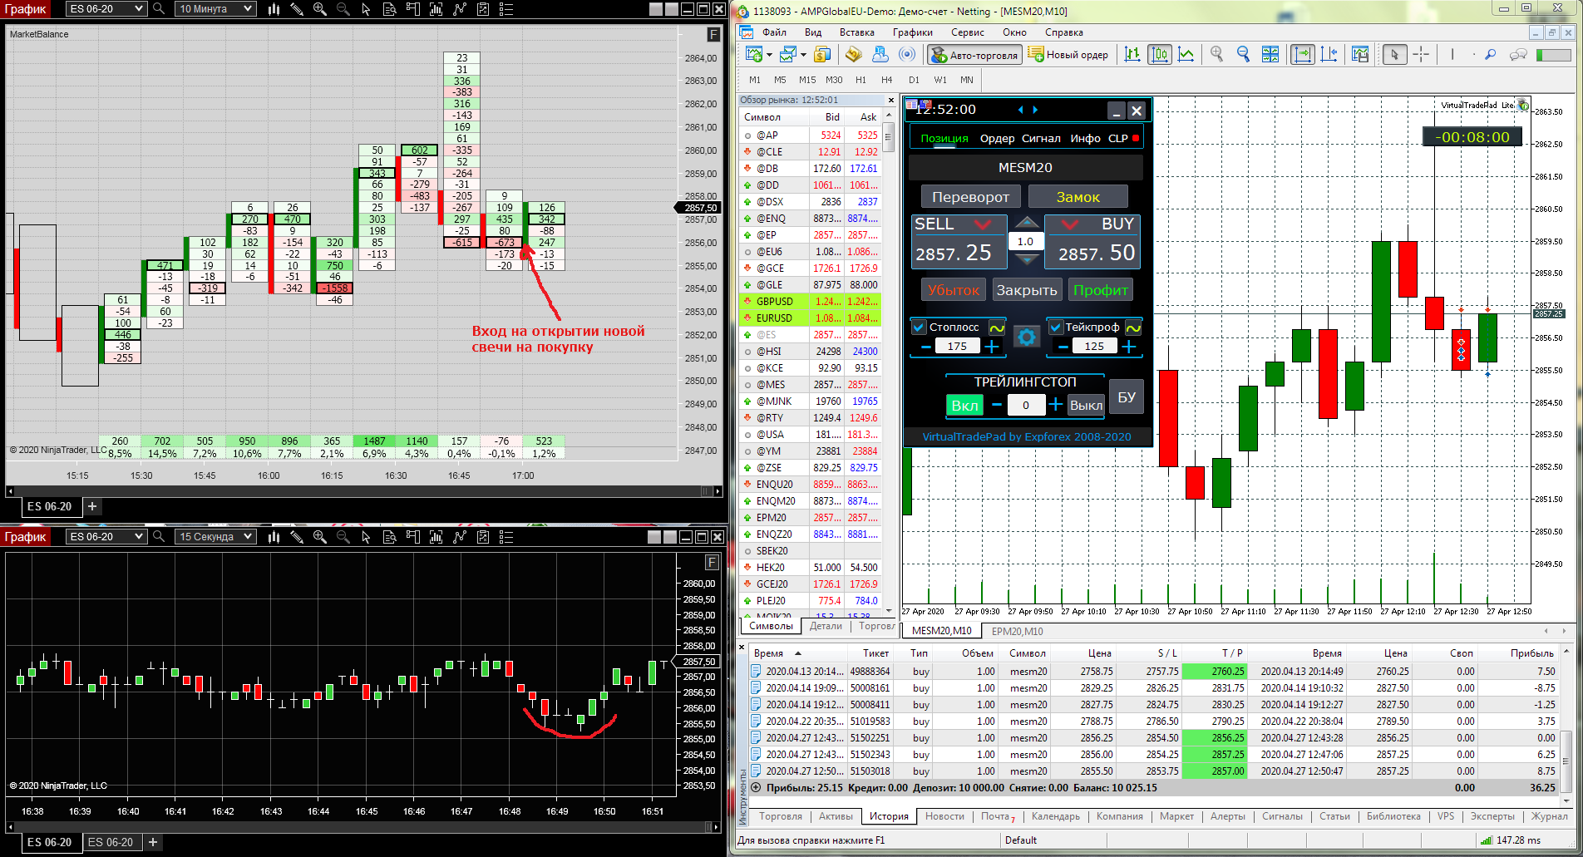Turn trailing stop on with Вкл
This screenshot has width=1583, height=857.
[964, 406]
